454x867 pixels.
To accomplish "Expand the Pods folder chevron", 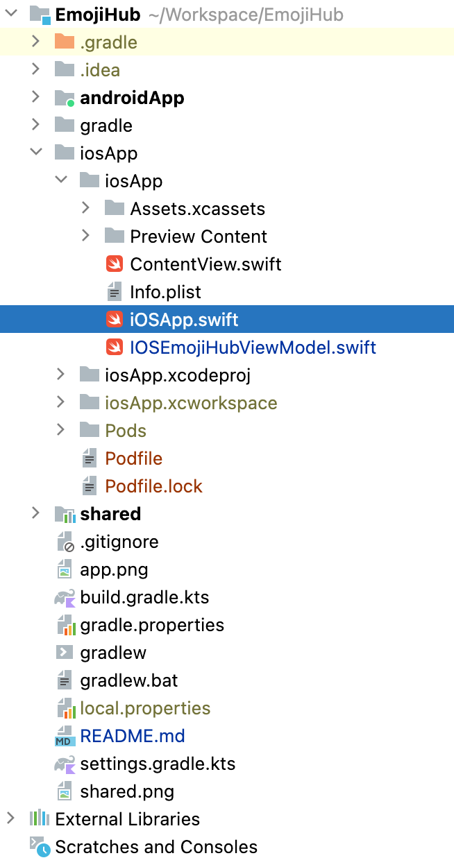I will (61, 431).
